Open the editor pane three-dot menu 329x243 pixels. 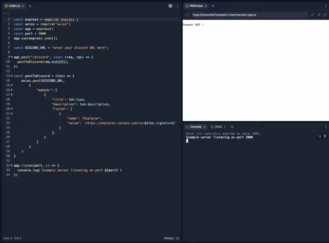[x=177, y=6]
